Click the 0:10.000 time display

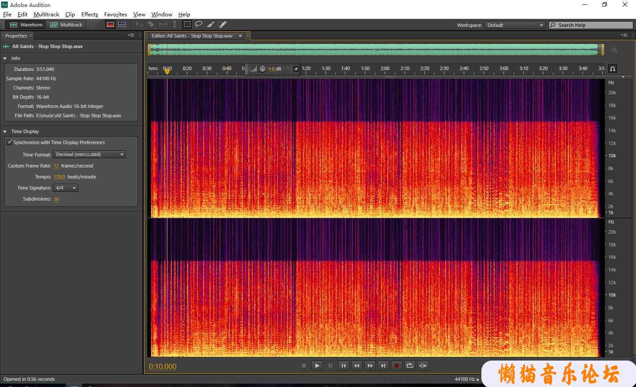(x=163, y=366)
